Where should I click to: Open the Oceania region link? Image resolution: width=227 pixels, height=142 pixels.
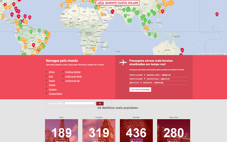(52, 89)
